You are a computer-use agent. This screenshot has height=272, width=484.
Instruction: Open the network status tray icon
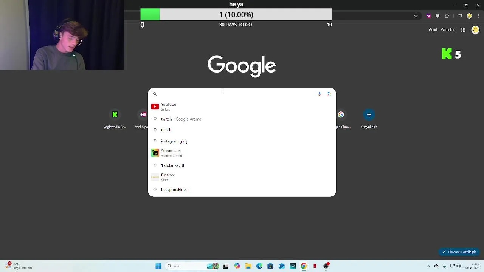[x=452, y=266]
